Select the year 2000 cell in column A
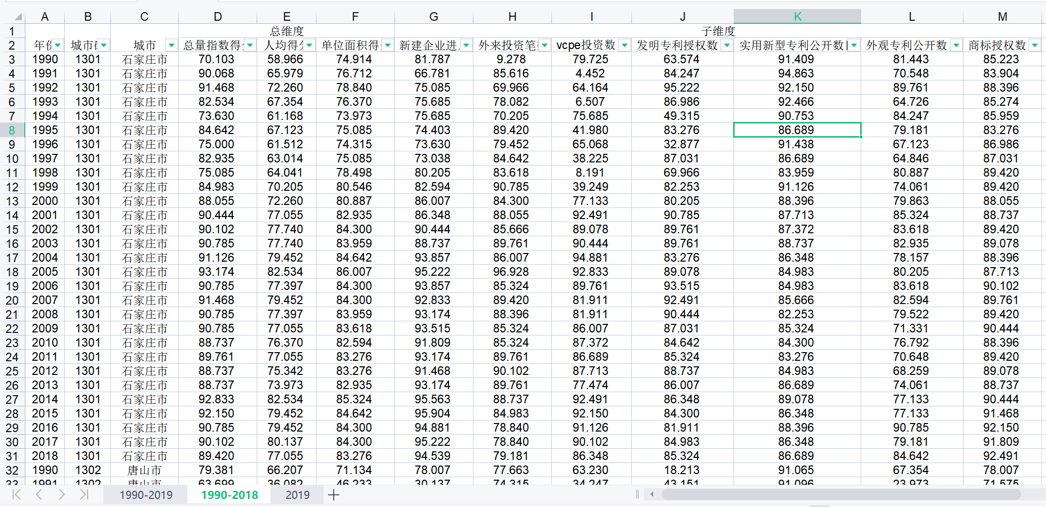1046x507 pixels. click(45, 201)
